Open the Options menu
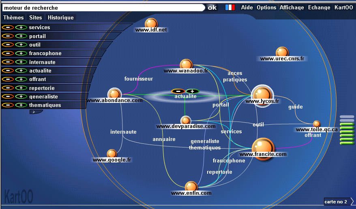 tap(266, 7)
